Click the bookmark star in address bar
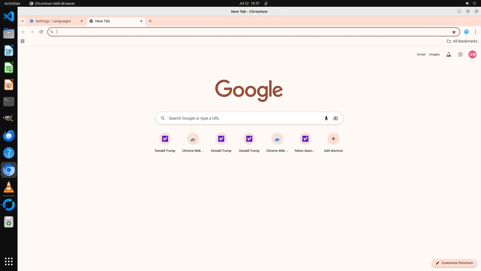The image size is (481, 271). point(454,32)
